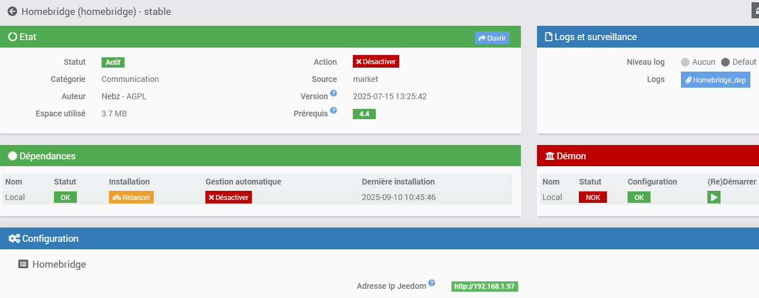Click the green Actif status badge

113,62
